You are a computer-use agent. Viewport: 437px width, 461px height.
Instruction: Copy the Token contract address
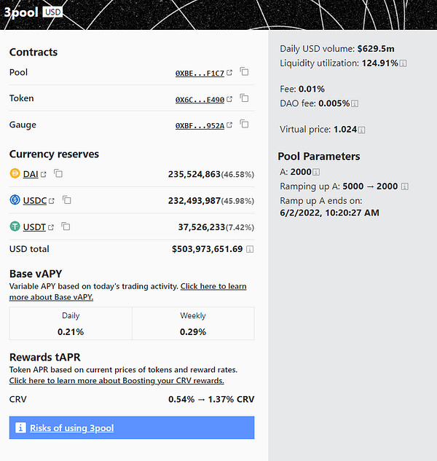tap(245, 98)
